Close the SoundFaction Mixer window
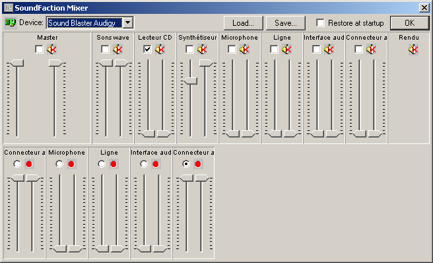433x263 pixels. [424, 8]
